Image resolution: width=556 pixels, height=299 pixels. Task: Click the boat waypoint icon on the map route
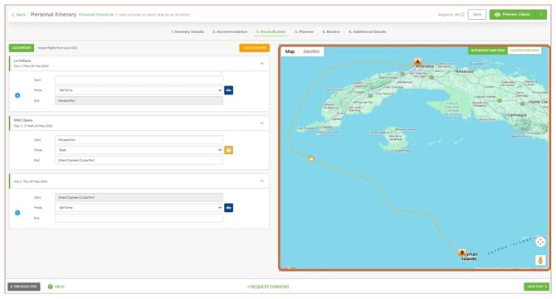pyautogui.click(x=311, y=158)
